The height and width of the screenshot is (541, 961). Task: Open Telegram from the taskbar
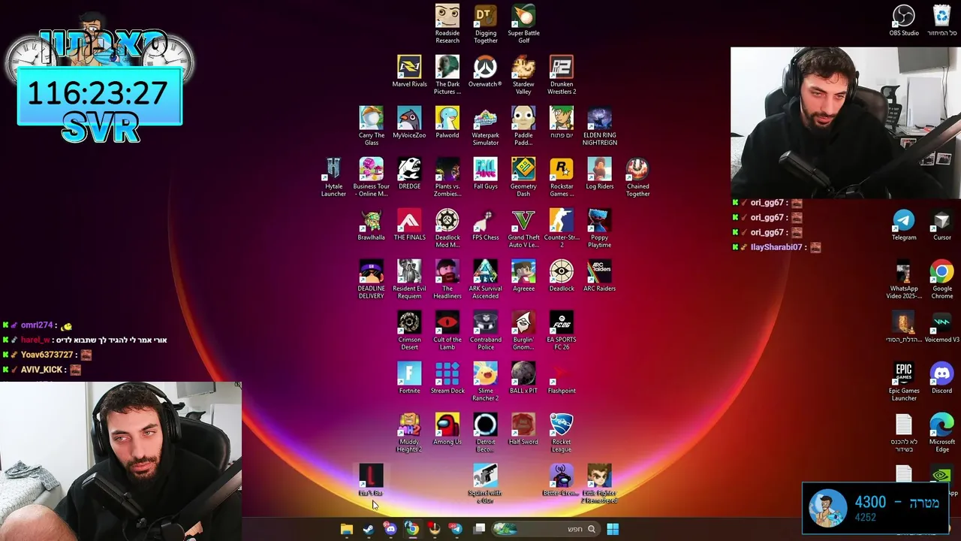point(455,529)
